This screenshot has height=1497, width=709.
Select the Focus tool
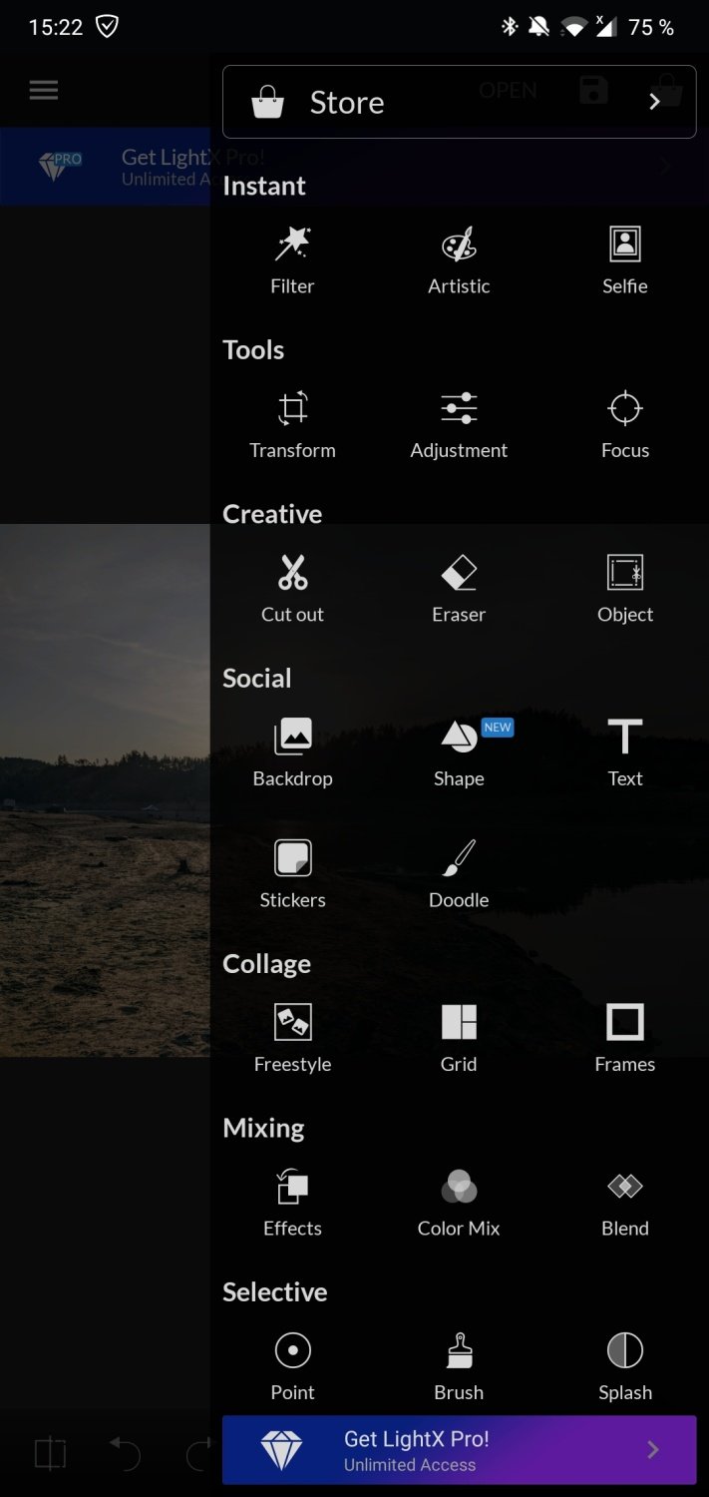625,424
